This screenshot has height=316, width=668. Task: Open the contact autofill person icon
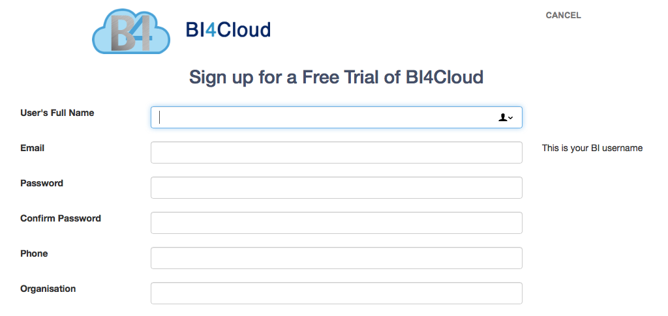click(503, 117)
